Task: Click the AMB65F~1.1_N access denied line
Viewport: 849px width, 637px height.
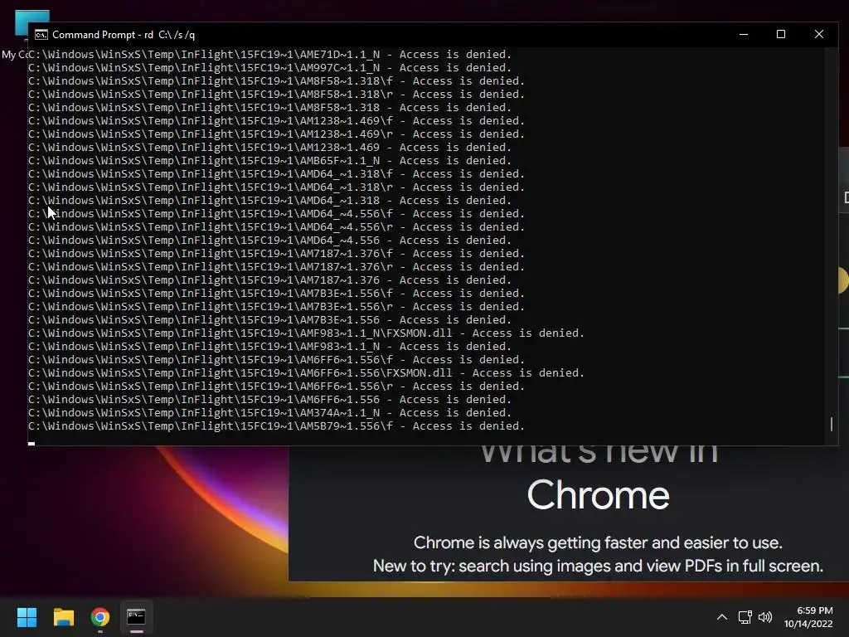Action: (269, 160)
